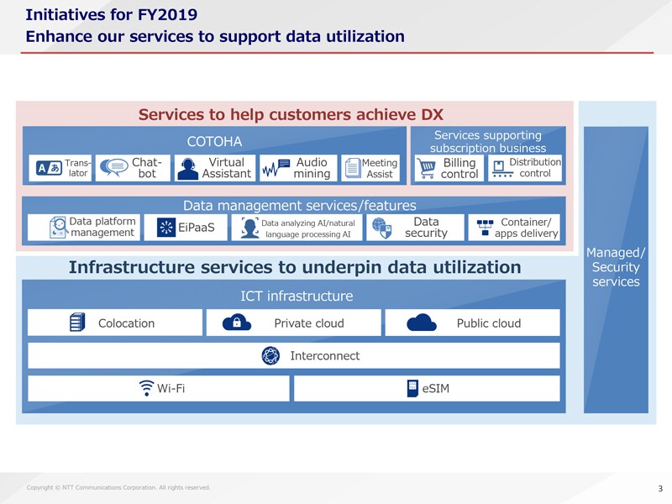This screenshot has width=672, height=504.
Task: Select the 'Data platform management' label
Action: pyautogui.click(x=102, y=227)
